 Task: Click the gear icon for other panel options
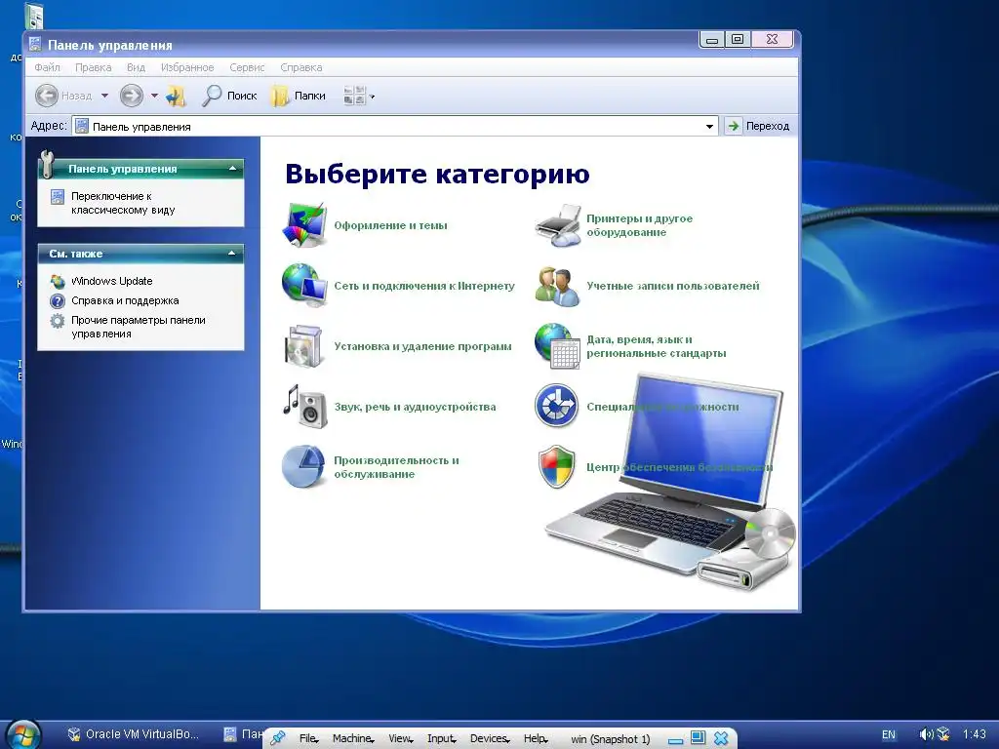(x=58, y=320)
